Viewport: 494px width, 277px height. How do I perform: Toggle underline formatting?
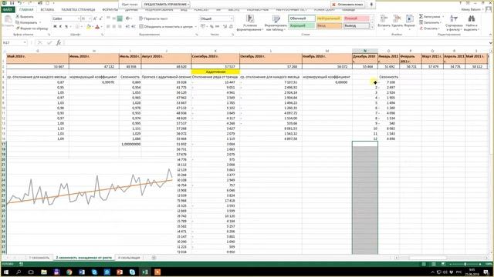click(66, 27)
